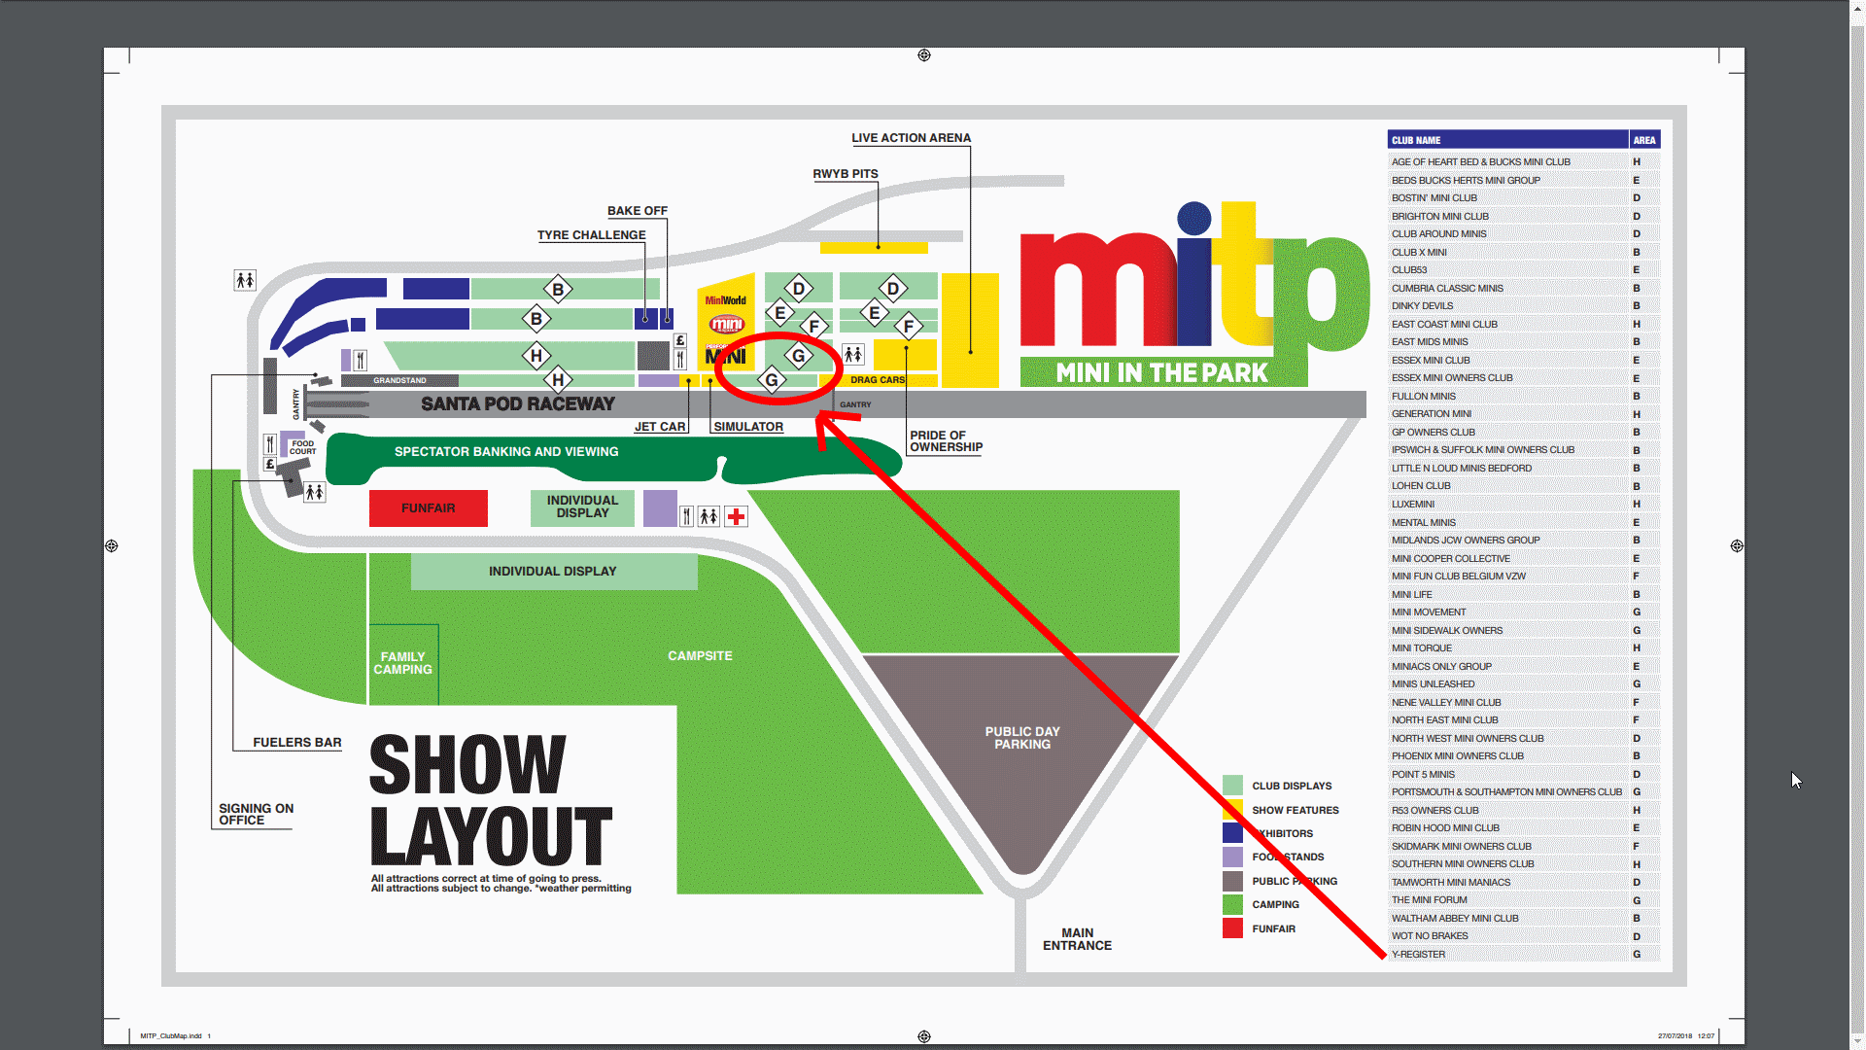Select the ROBIN HOOD MINI CLUB row
The image size is (1866, 1050).
click(1523, 828)
